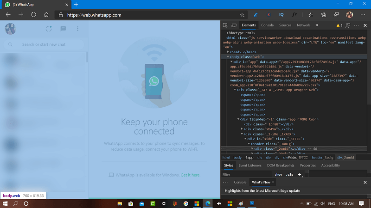Expand the div class YD4Yw node
The width and height of the screenshot is (371, 208).
[x=242, y=129]
